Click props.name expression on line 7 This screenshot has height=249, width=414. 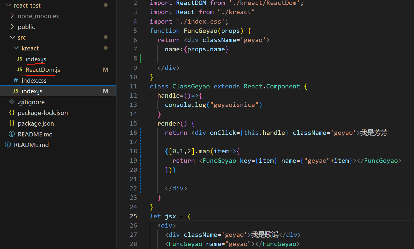(206, 49)
